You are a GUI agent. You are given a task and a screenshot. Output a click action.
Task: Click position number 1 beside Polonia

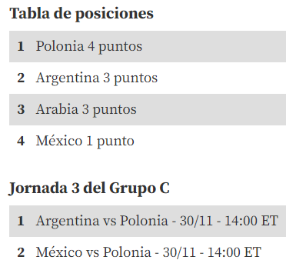pos(21,47)
